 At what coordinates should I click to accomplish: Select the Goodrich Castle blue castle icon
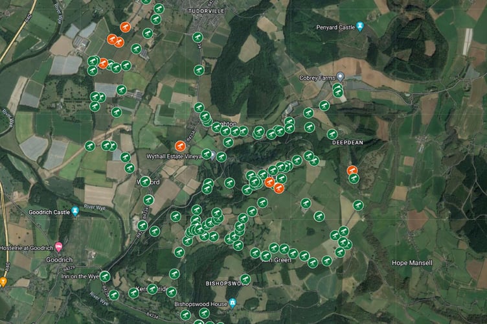75,211
